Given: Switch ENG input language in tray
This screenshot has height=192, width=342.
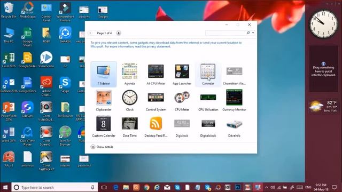Looking at the screenshot, I should (x=308, y=187).
